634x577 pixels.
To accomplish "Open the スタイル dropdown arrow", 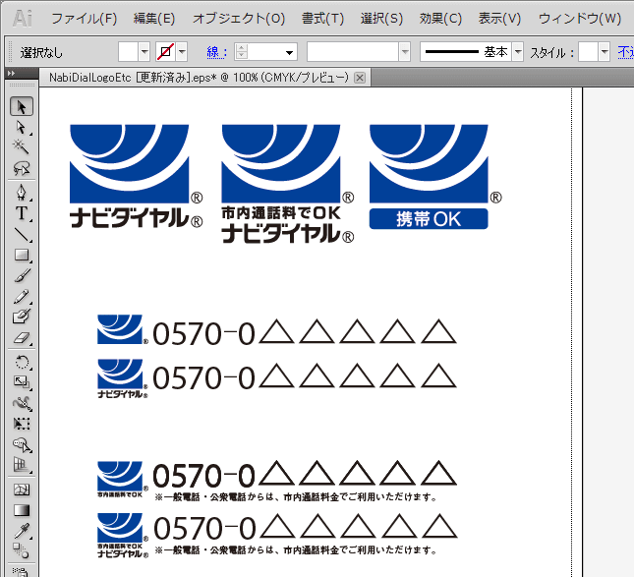I will pos(605,52).
